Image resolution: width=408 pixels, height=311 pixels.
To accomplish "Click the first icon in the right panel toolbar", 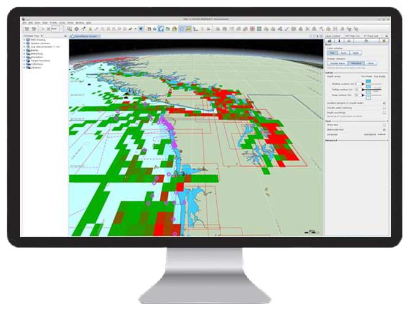I will point(331,40).
